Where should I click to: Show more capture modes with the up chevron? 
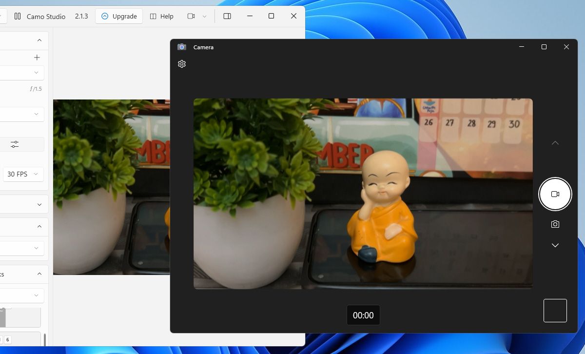coord(555,143)
